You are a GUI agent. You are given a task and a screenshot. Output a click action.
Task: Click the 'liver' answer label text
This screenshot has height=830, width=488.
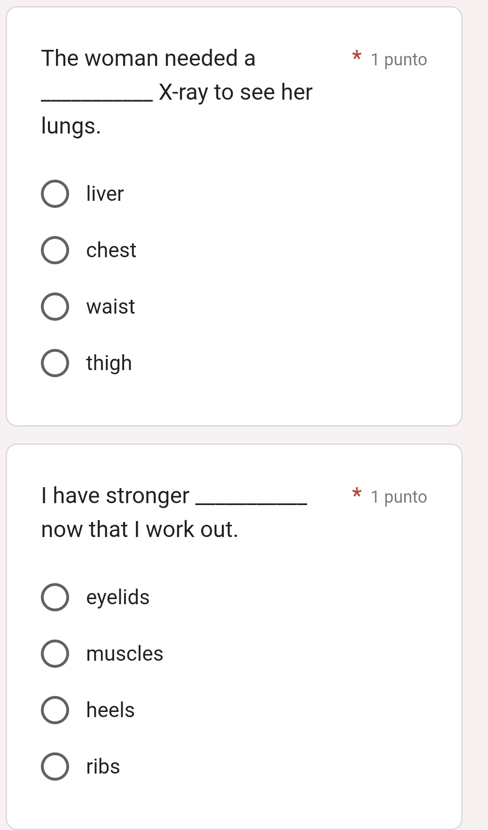pos(105,194)
